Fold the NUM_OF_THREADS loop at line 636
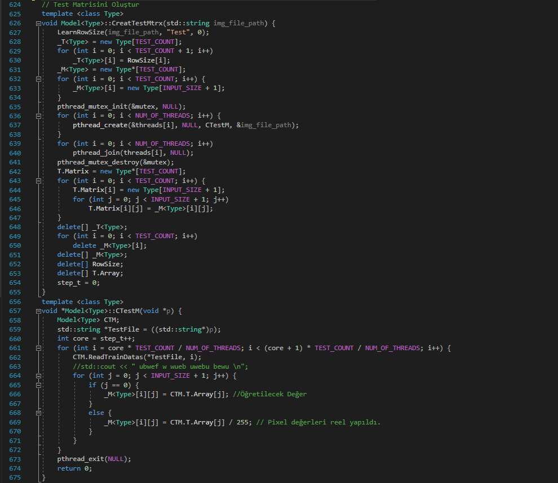Screen dimensions: 558x483 click(x=38, y=116)
